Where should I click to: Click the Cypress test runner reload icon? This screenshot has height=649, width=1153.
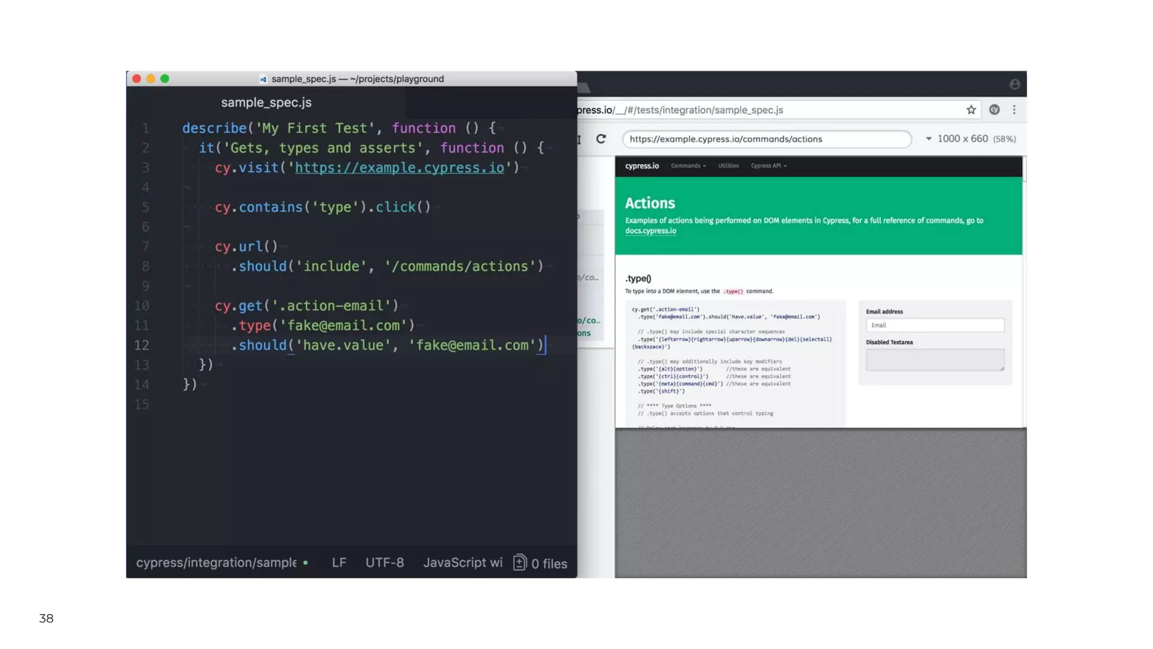601,139
